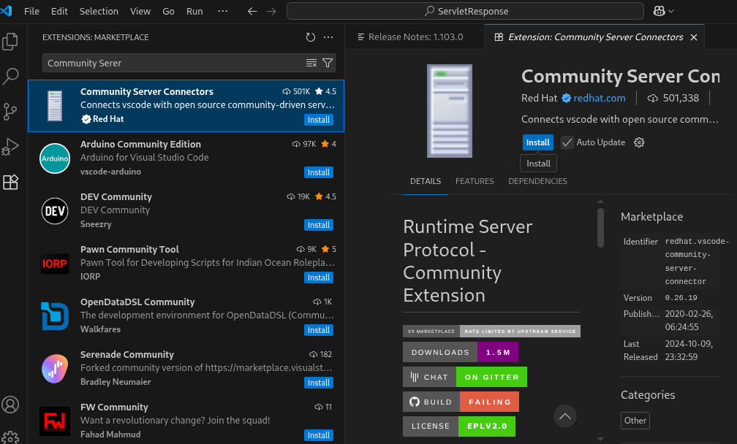This screenshot has height=444, width=737.
Task: Click the Build Failing badge
Action: coord(461,402)
